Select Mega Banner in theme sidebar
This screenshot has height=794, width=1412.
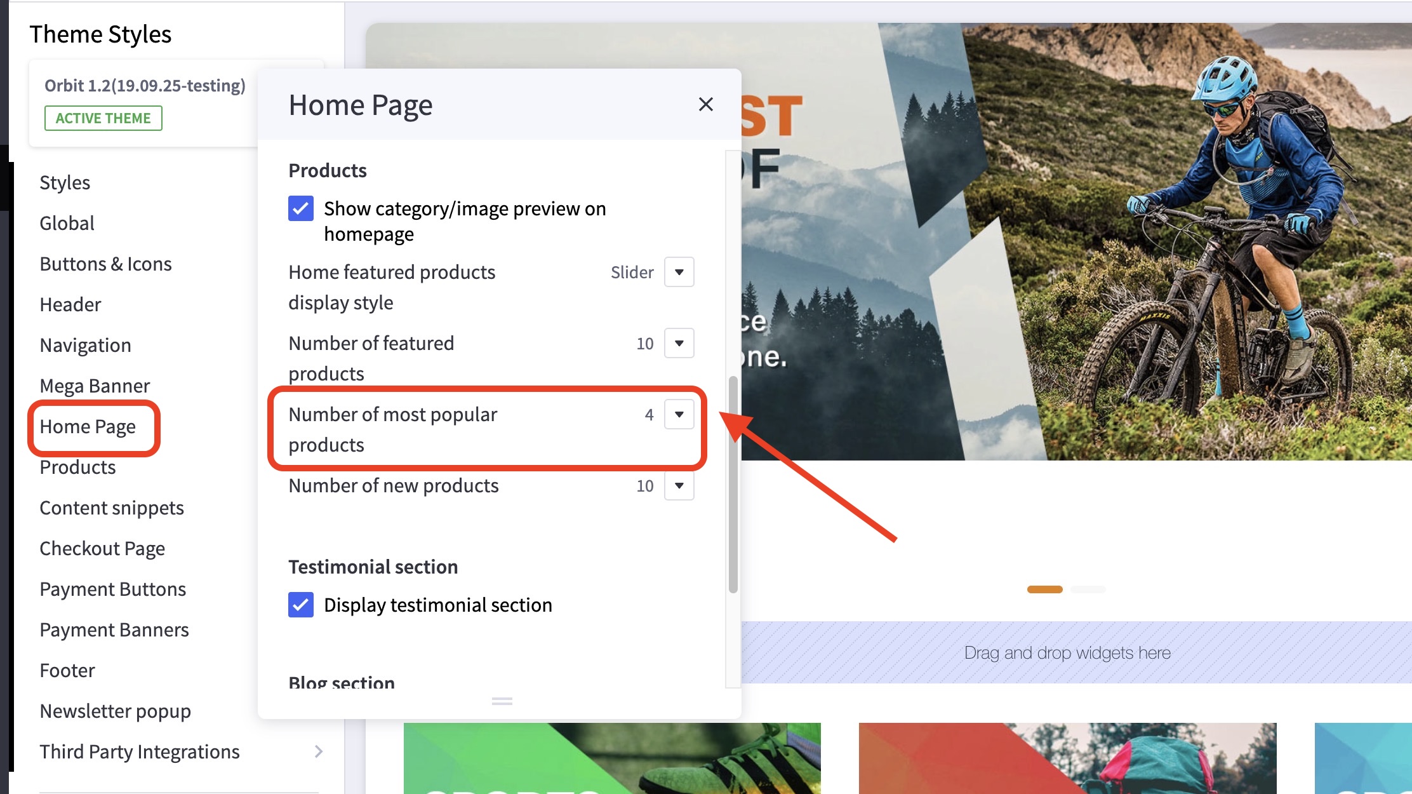tap(95, 386)
